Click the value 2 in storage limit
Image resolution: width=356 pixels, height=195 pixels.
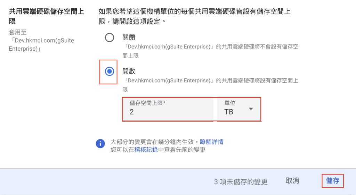click(x=132, y=112)
